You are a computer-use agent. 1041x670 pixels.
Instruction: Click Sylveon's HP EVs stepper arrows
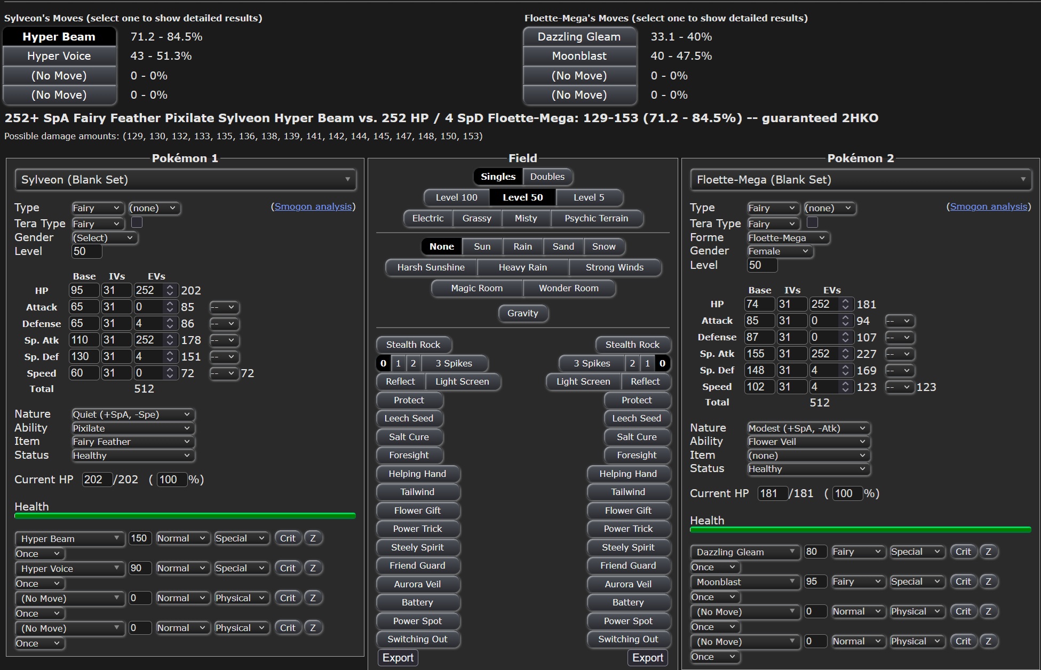tap(170, 290)
